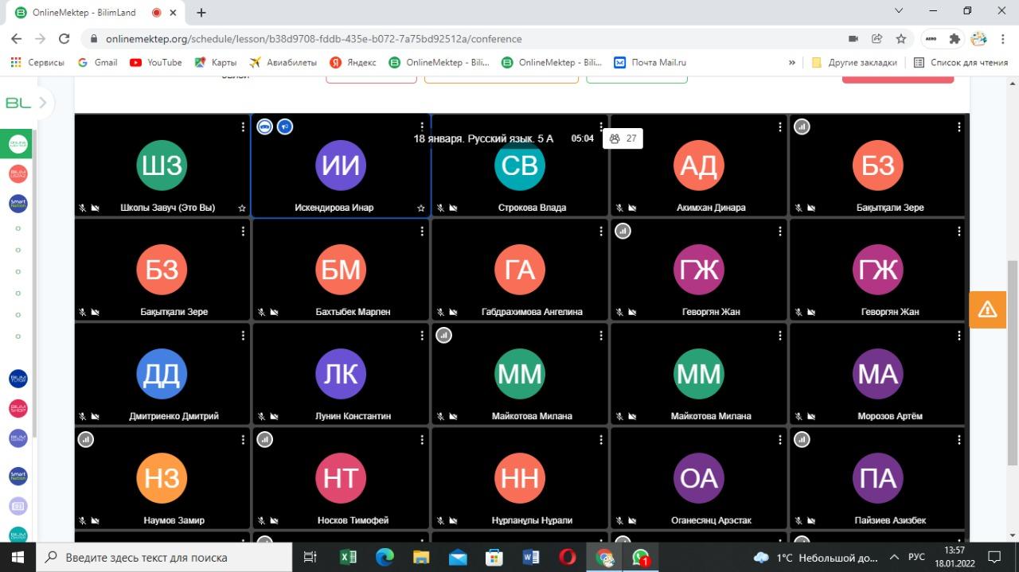Open the Другие закладки bookmarks folder
The height and width of the screenshot is (572, 1019).
tap(853, 62)
